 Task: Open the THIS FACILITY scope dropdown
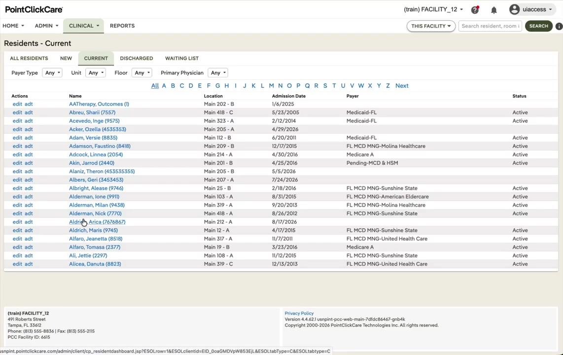click(431, 26)
